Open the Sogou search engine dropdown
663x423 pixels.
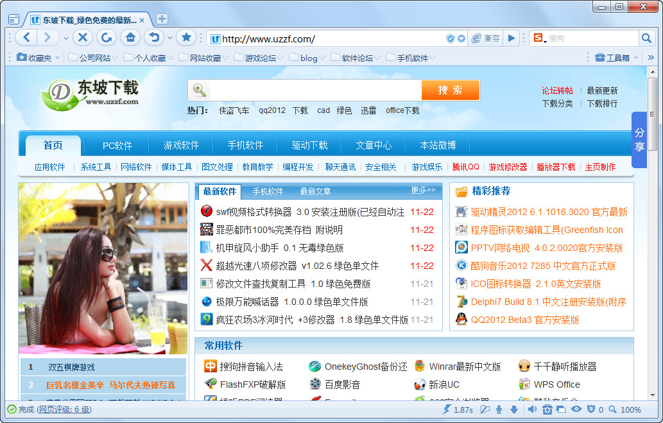pos(539,39)
